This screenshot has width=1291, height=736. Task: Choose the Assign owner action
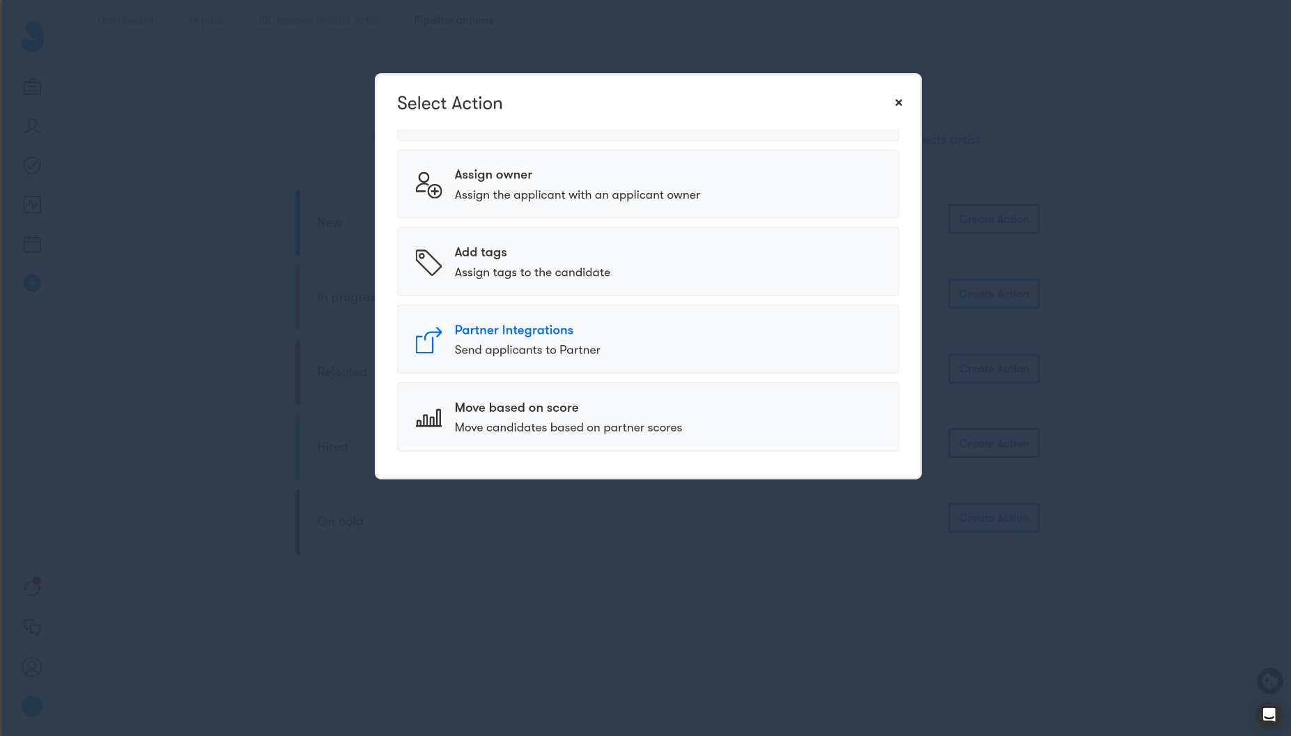coord(648,184)
